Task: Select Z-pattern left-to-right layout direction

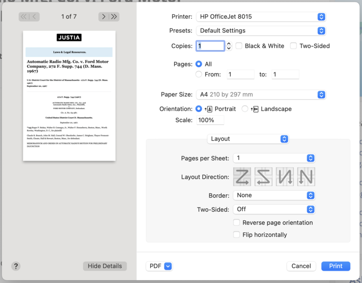Action: pyautogui.click(x=242, y=177)
